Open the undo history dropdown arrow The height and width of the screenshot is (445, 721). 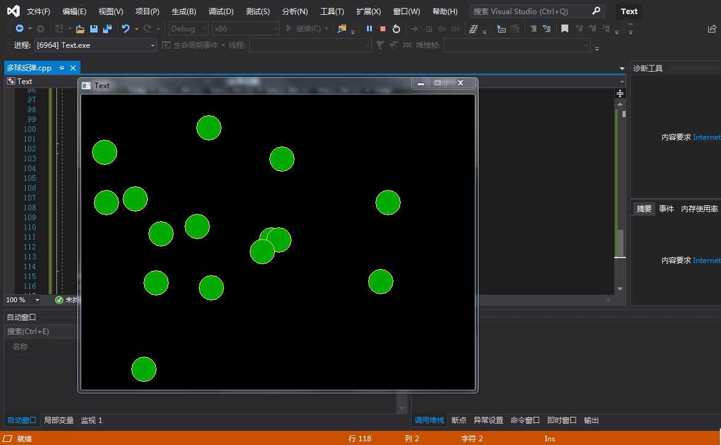point(137,28)
